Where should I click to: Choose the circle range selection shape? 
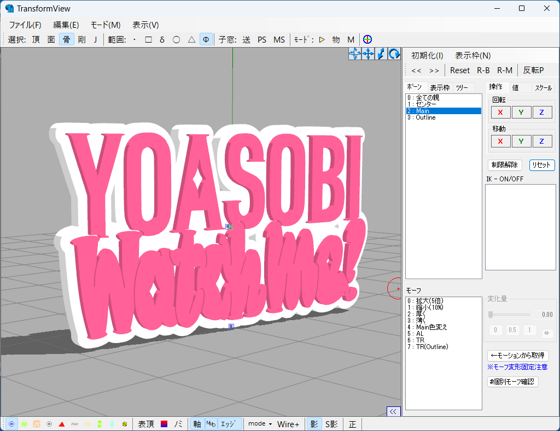[177, 39]
